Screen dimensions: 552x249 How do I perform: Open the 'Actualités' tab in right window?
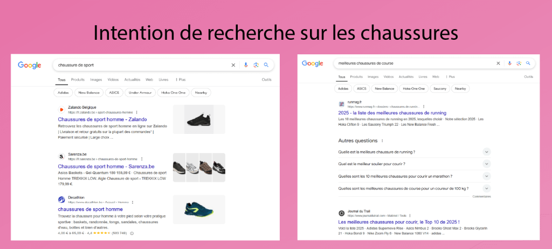(x=406, y=76)
